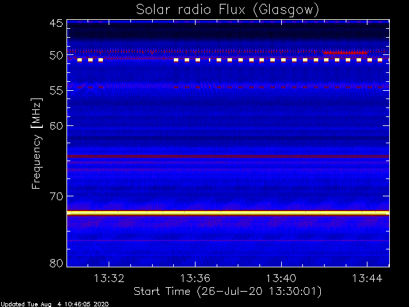409x307 pixels.
Task: Click the 'Frequency [MHz]' axis label
Action: tap(36, 143)
